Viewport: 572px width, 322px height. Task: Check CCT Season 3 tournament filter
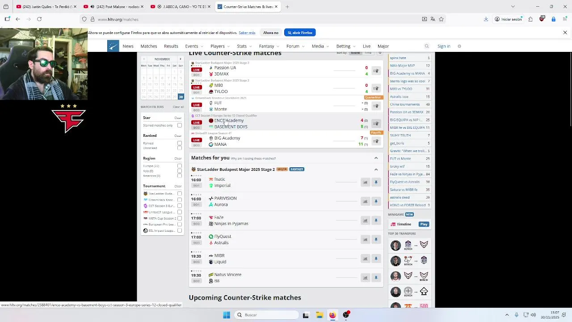click(x=180, y=206)
